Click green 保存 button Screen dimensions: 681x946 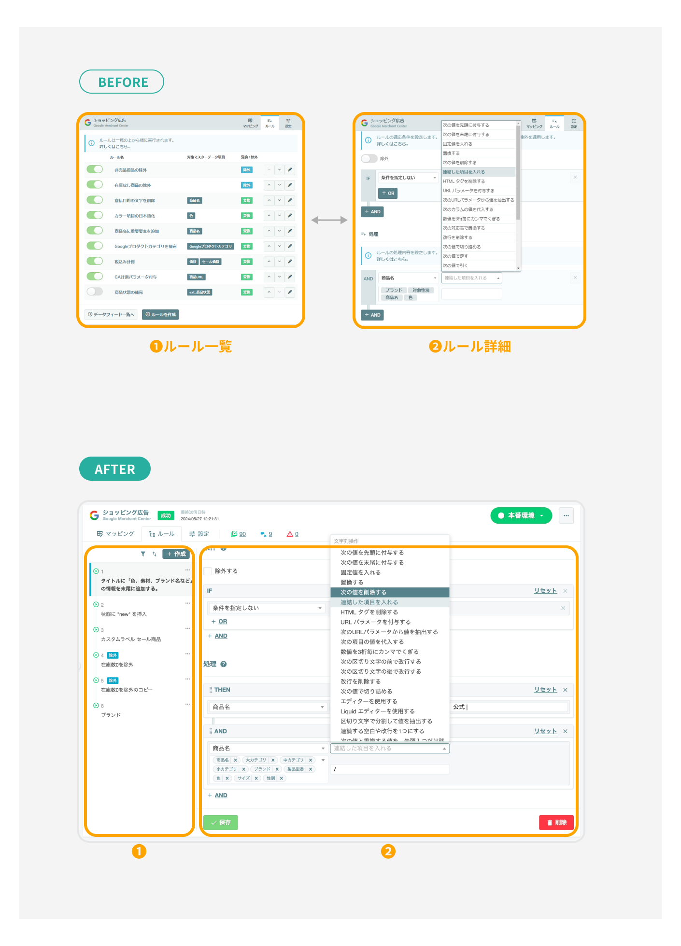[x=221, y=822]
